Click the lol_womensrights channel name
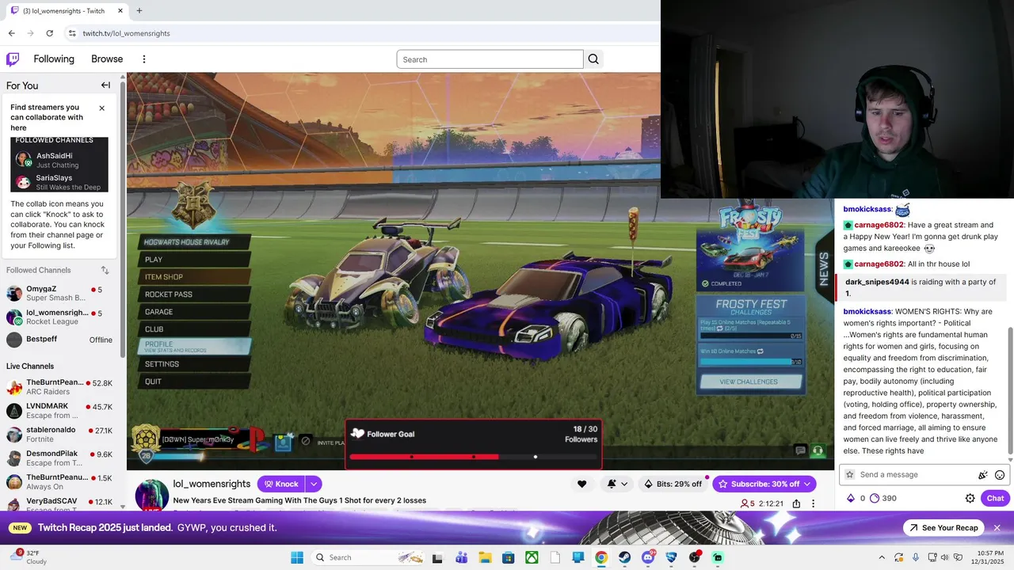The height and width of the screenshot is (570, 1014). point(212,484)
